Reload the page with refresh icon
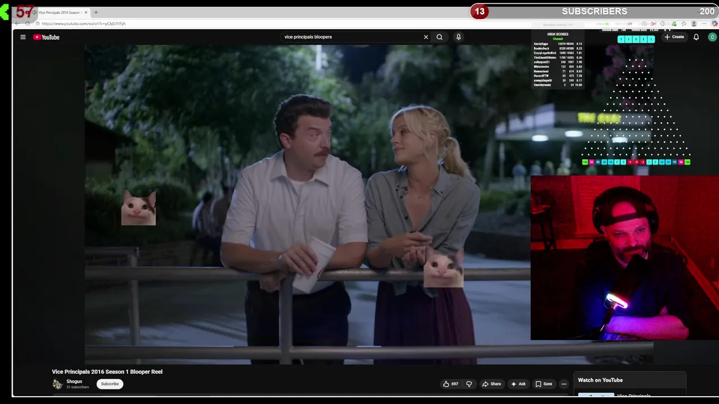 click(x=27, y=24)
